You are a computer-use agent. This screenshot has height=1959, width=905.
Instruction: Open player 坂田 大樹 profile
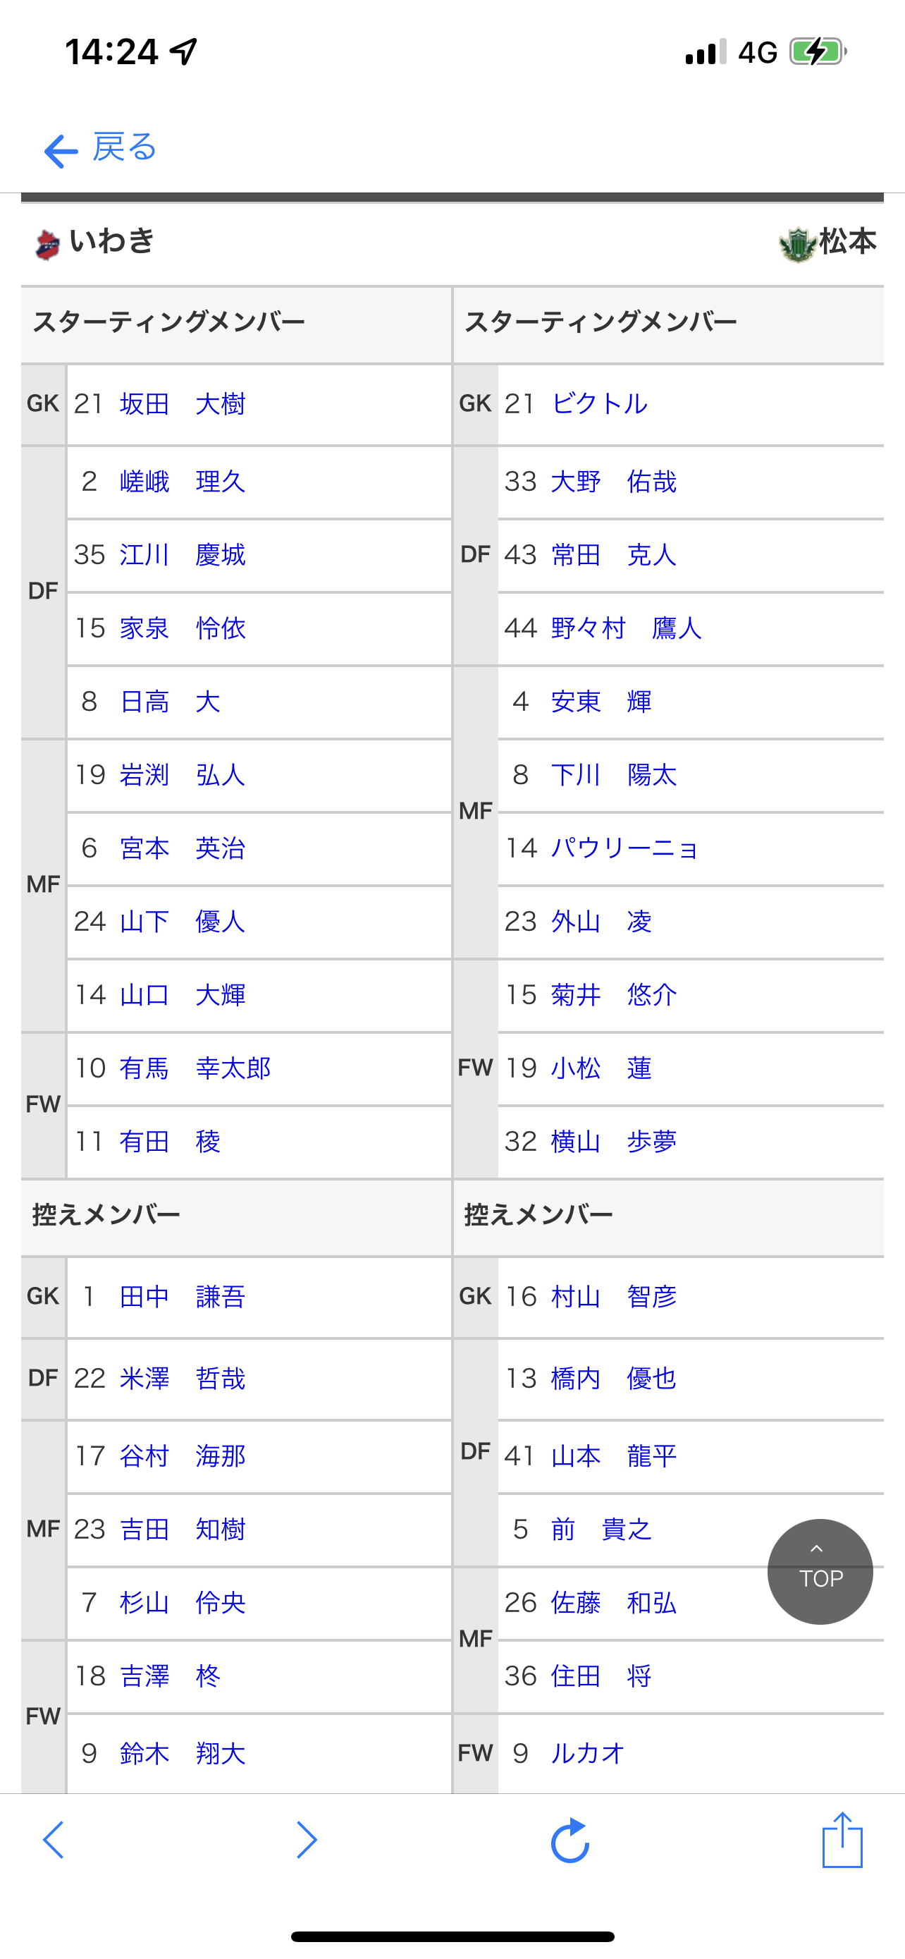[183, 404]
